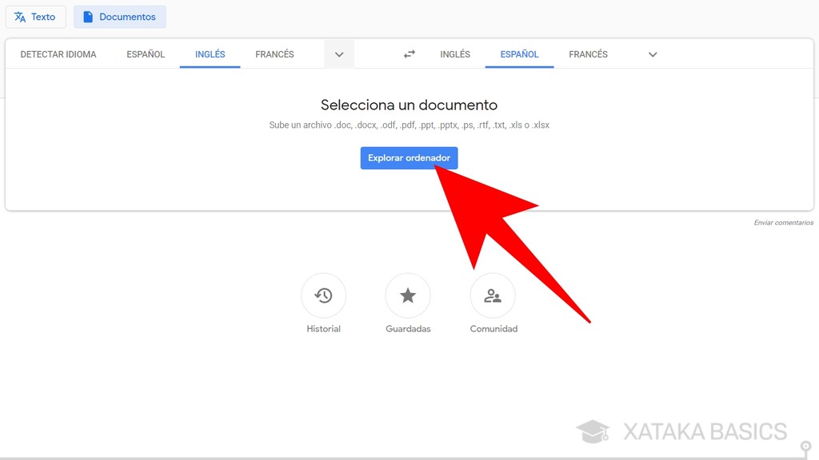The height and width of the screenshot is (460, 819).
Task: Open the Enviar comentarios link
Action: coord(783,222)
